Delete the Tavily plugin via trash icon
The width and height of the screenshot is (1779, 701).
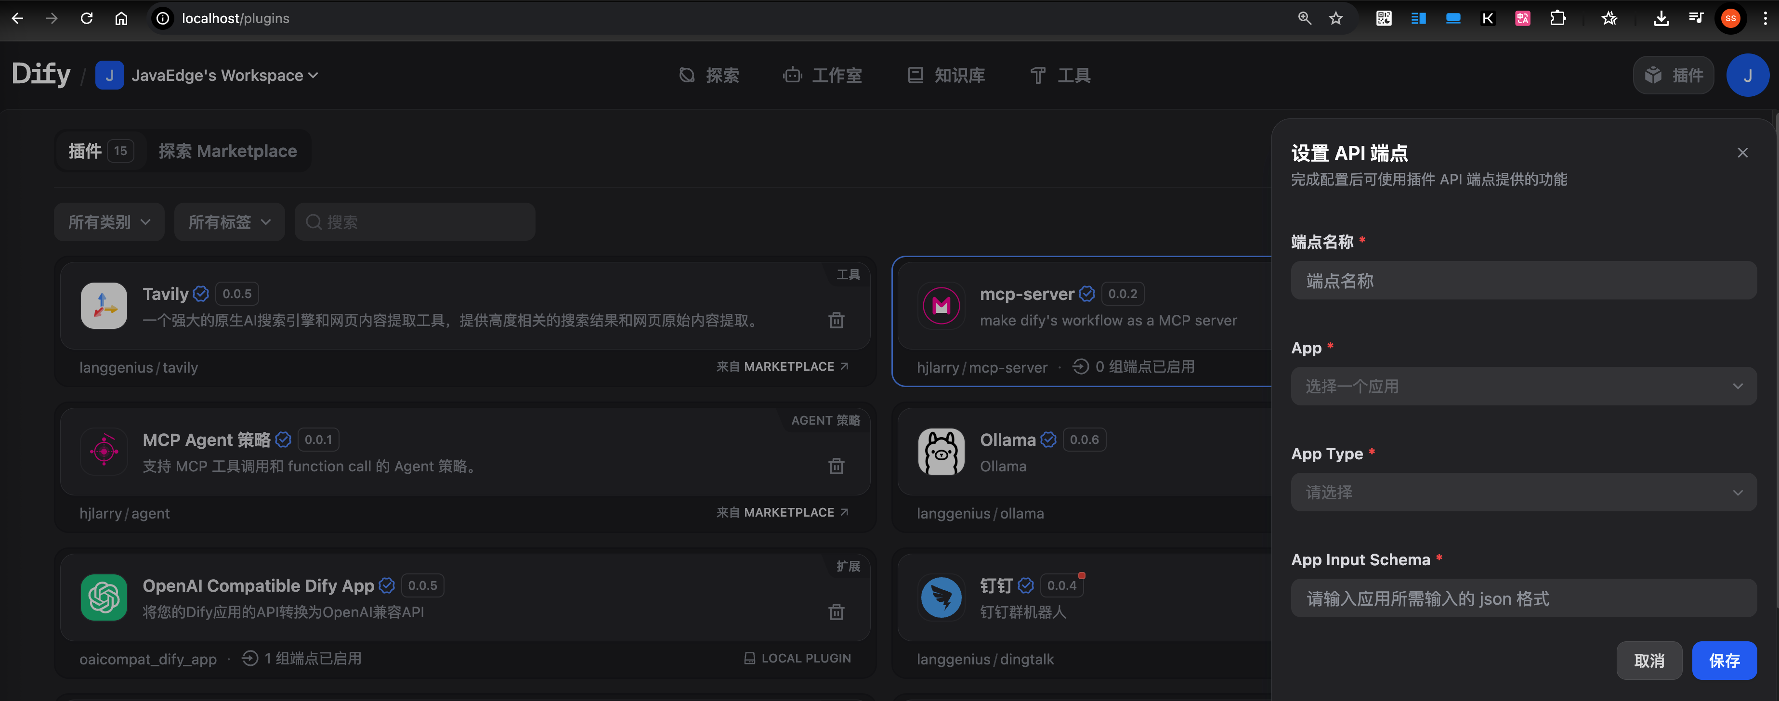[x=837, y=321]
